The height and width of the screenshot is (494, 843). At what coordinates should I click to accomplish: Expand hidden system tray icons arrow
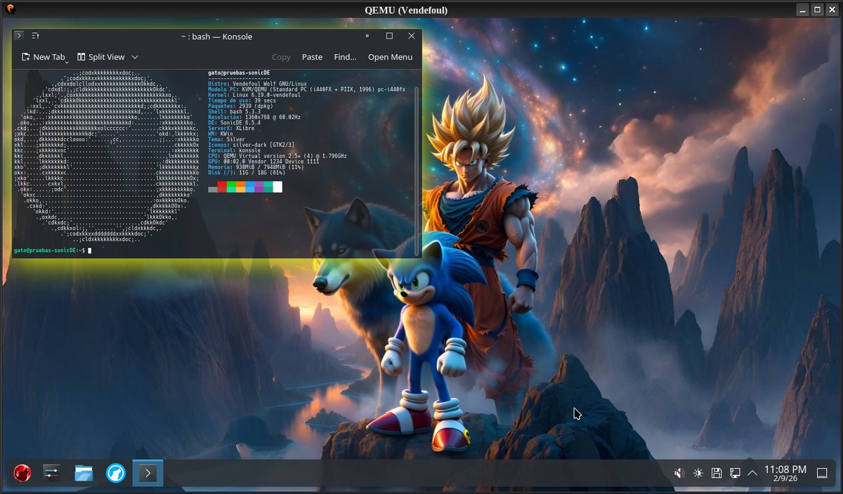click(752, 473)
